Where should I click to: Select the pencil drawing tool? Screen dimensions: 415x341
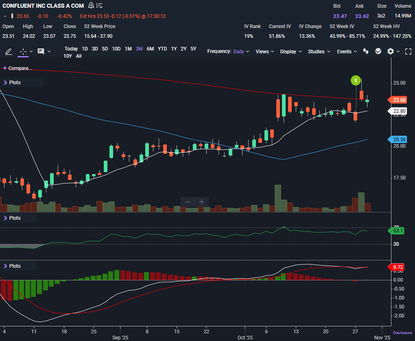(9, 51)
